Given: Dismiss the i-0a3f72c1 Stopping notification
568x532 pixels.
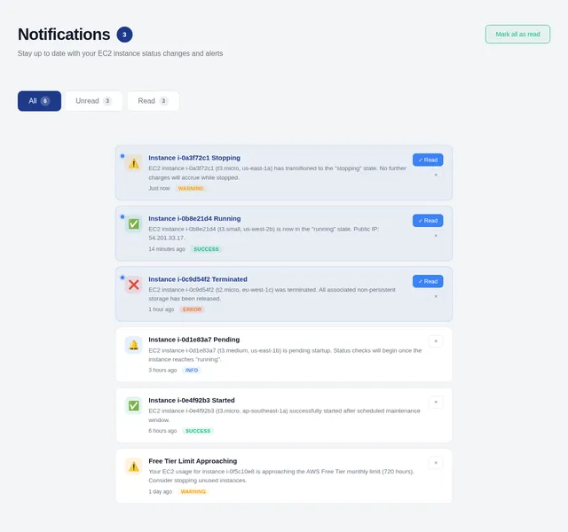Looking at the screenshot, I should click(x=436, y=176).
